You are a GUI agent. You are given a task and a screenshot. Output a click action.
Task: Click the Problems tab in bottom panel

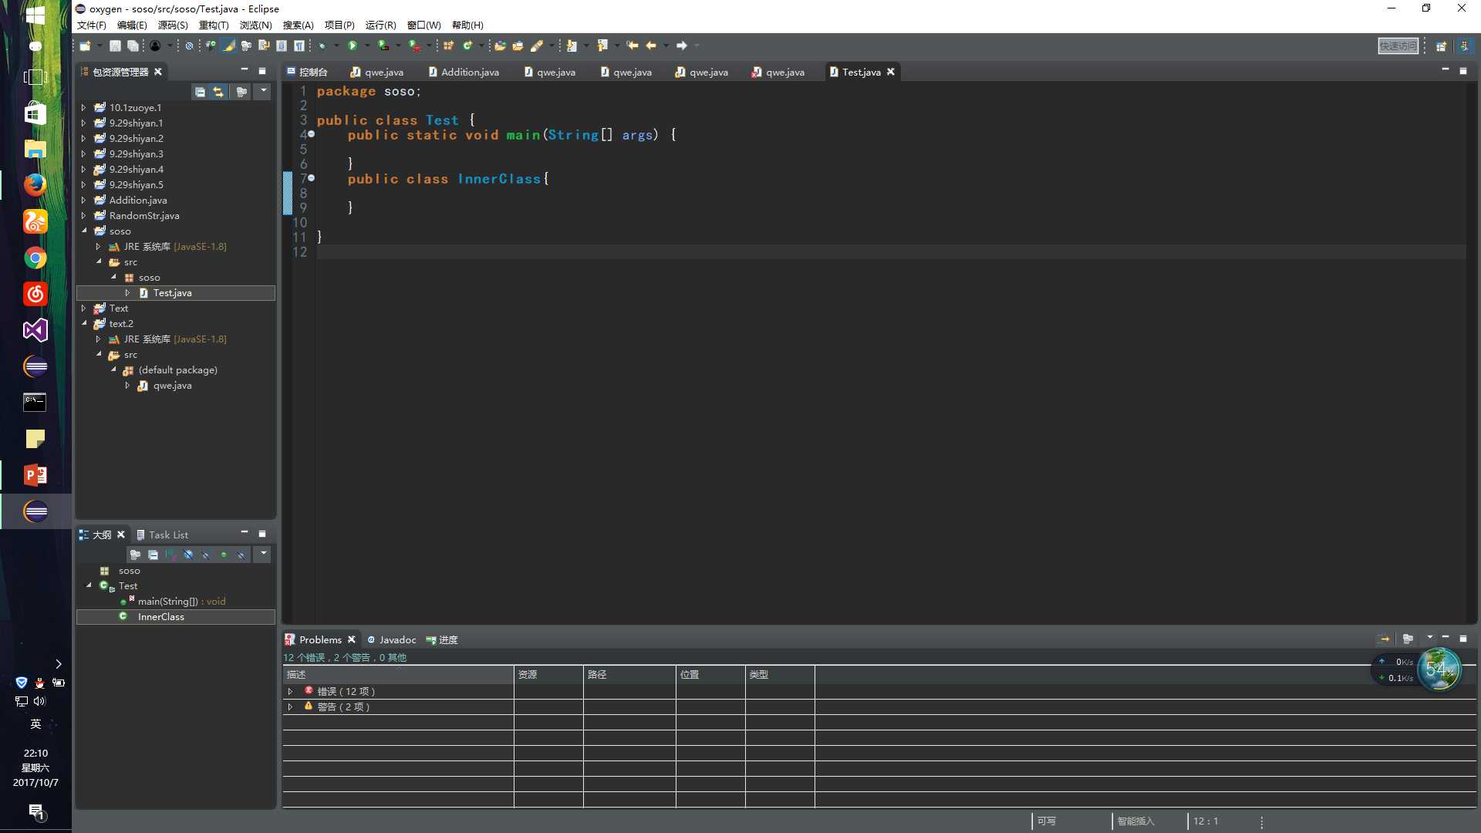(x=320, y=639)
